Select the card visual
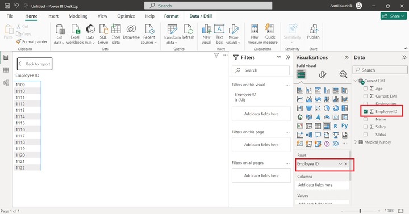 [336, 117]
